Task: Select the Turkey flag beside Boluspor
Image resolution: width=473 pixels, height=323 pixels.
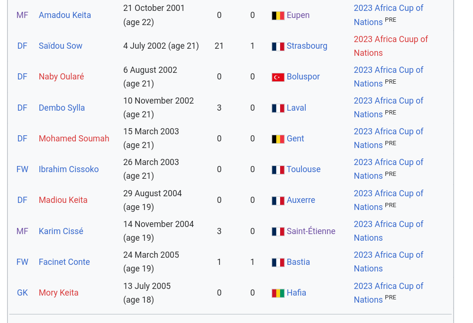Action: point(278,77)
